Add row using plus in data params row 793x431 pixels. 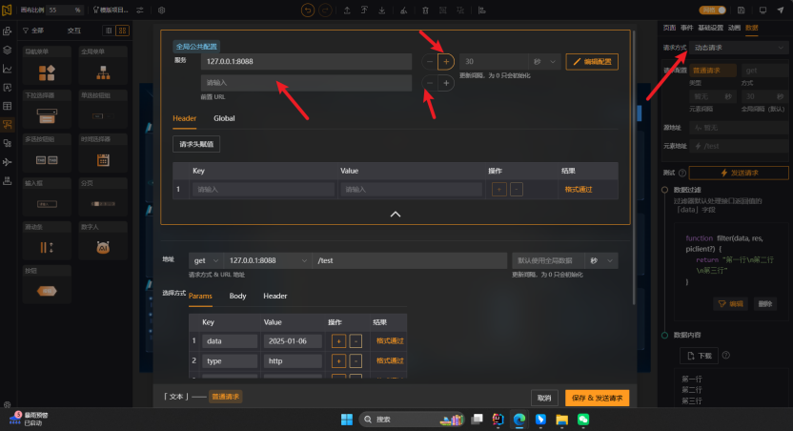[x=338, y=341]
